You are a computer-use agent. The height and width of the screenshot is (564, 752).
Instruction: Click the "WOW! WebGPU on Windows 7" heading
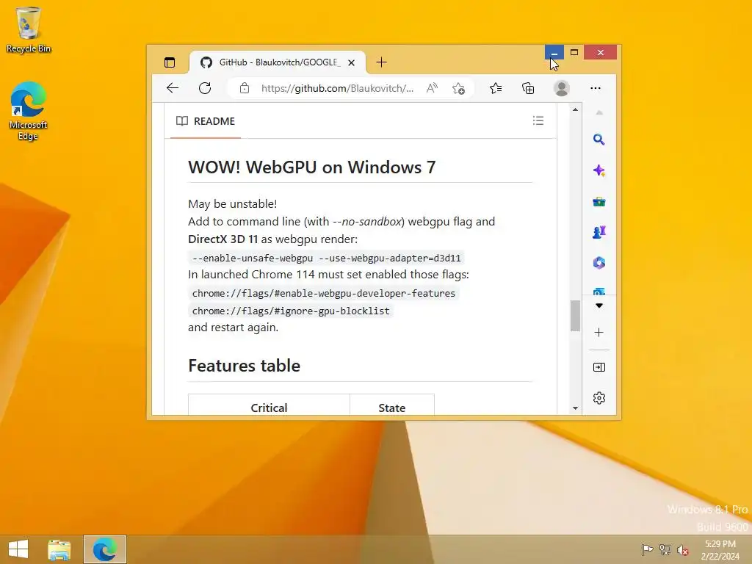coord(311,167)
